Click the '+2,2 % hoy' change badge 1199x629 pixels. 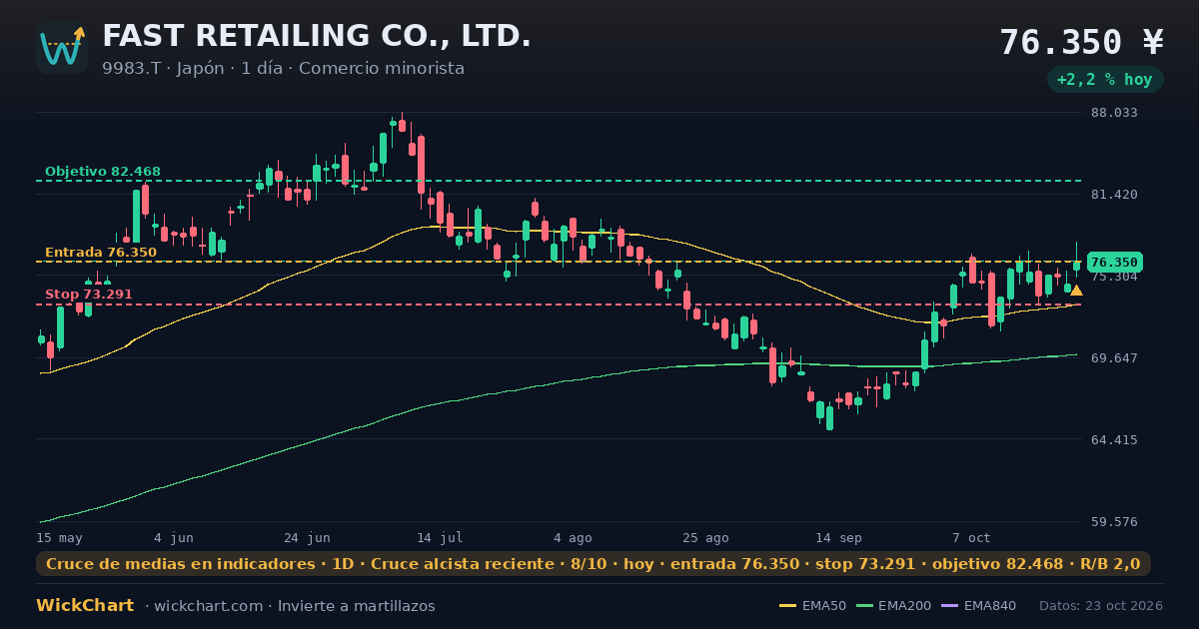(x=1105, y=80)
